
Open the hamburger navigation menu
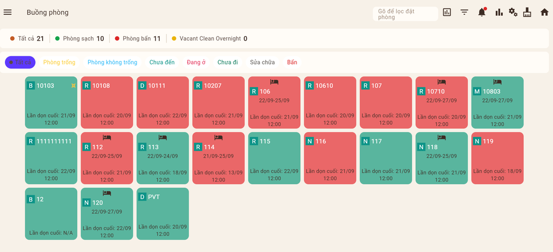coord(8,12)
